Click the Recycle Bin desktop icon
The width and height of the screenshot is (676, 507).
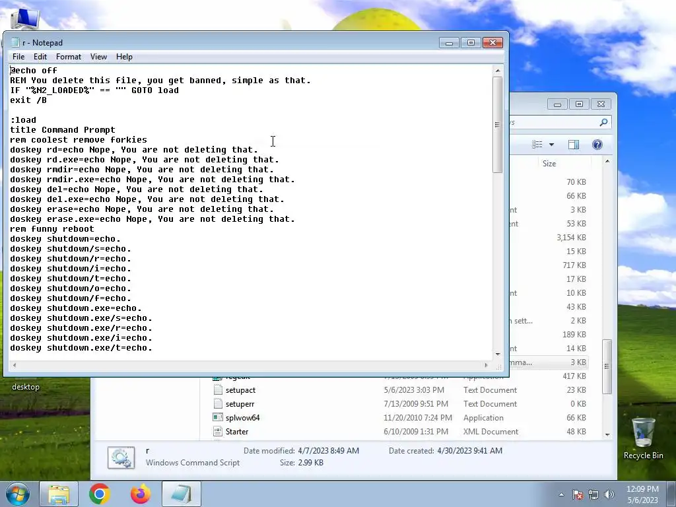[x=643, y=439]
